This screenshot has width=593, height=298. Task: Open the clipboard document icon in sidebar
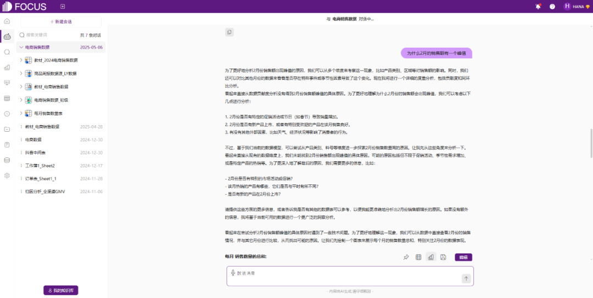7,145
